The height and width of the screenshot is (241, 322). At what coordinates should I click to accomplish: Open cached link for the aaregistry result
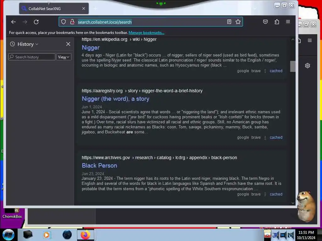(x=276, y=137)
